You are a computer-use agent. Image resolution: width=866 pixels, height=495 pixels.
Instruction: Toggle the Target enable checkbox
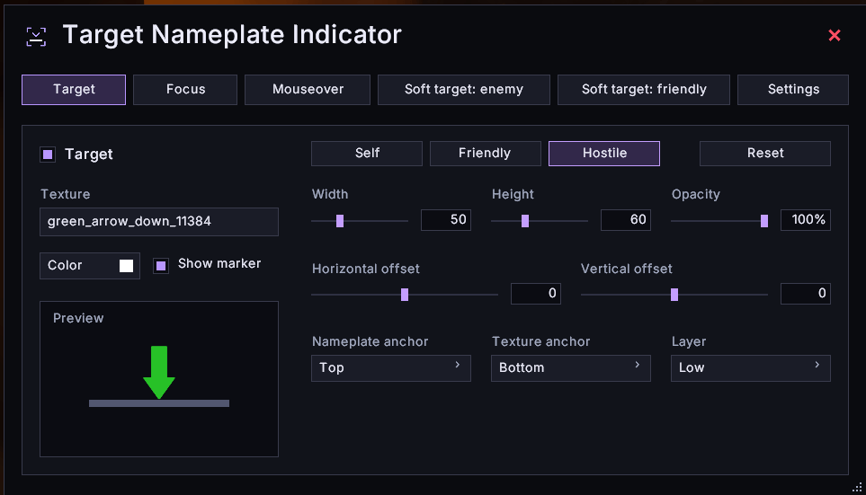[x=48, y=155]
